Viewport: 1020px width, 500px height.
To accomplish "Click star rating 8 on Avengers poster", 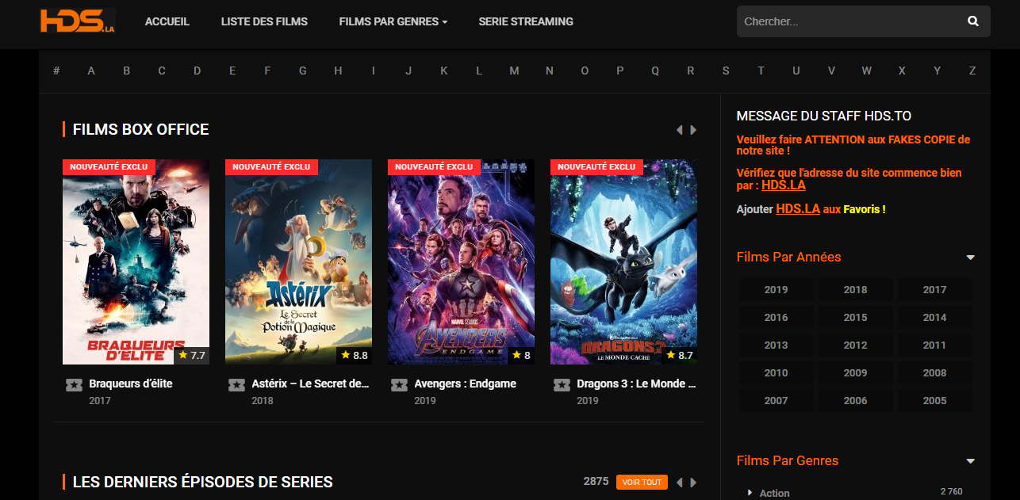I will pos(521,355).
